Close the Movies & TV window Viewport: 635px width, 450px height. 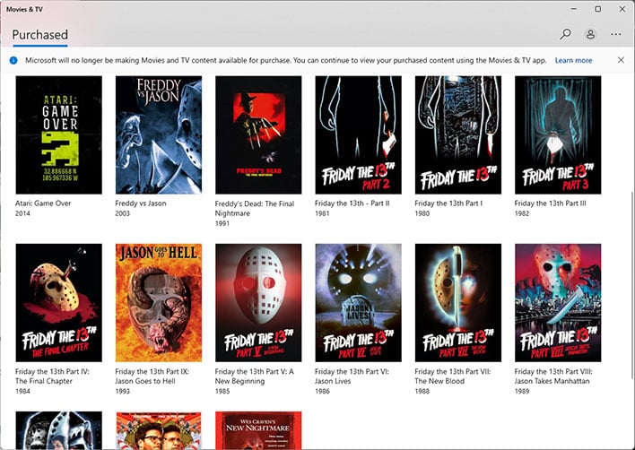pyautogui.click(x=622, y=9)
